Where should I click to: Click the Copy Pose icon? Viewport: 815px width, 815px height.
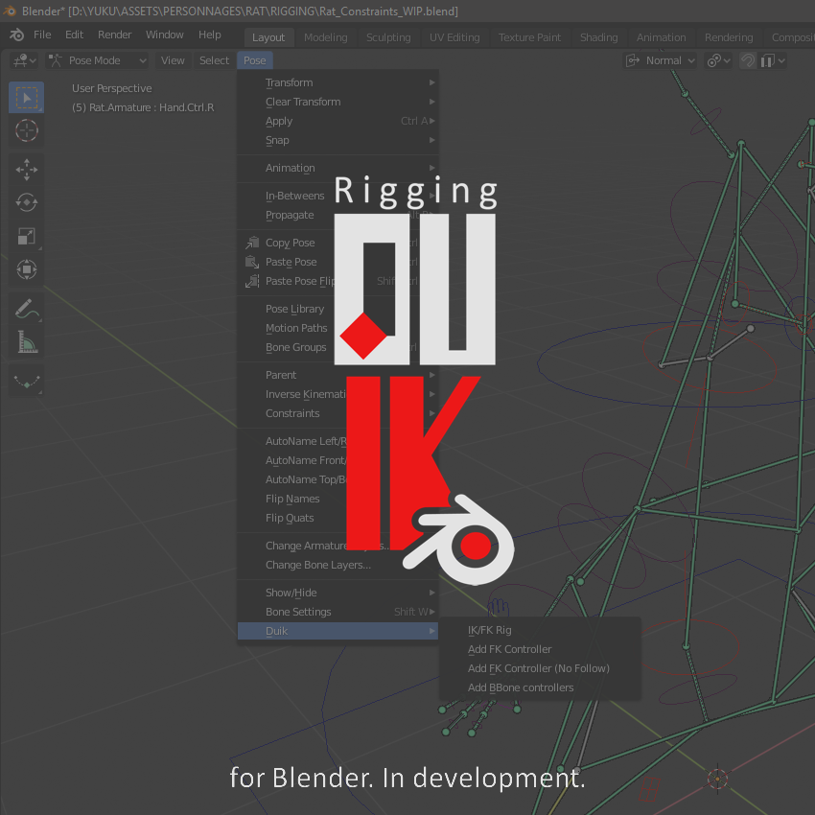[252, 243]
